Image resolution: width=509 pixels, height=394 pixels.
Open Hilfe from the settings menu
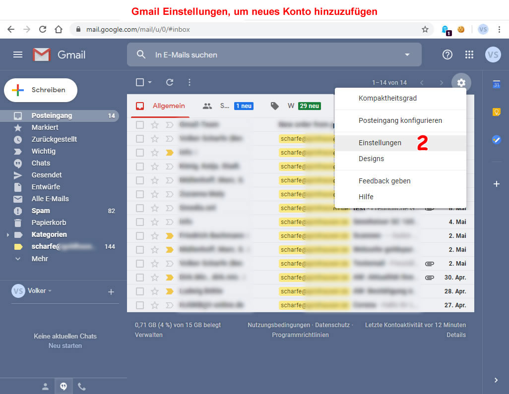click(x=400, y=197)
